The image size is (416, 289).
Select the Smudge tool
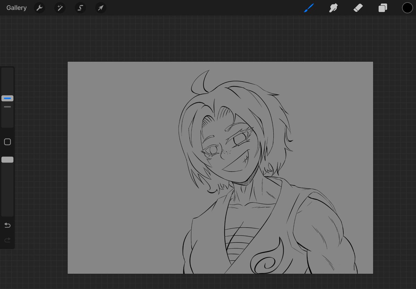[x=333, y=8]
